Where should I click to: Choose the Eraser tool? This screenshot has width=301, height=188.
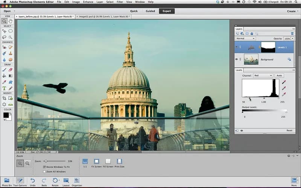point(11,70)
